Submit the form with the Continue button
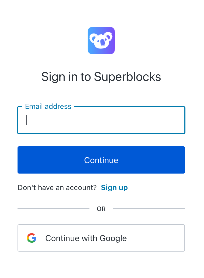204x278 pixels. (x=101, y=160)
